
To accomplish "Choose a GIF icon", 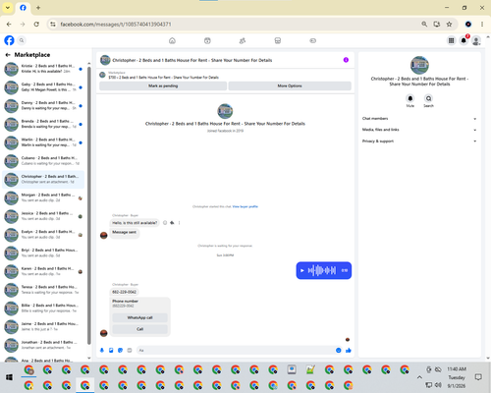I will pos(130,350).
